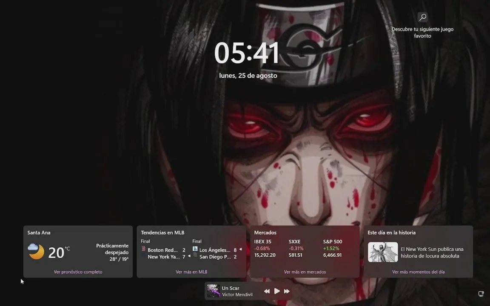This screenshot has height=306, width=490.
Task: Click the Este día en la historia heading
Action: (x=391, y=232)
